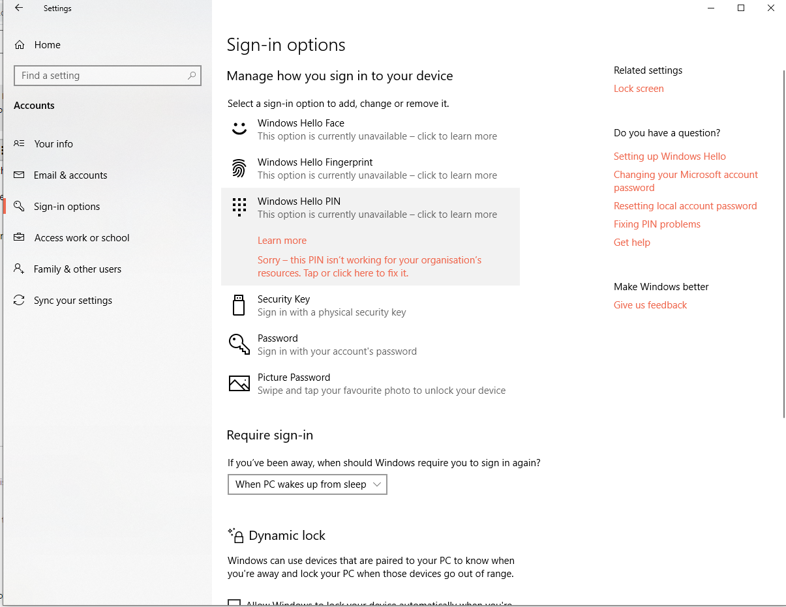Click the Windows Hello Fingerprint icon
The height and width of the screenshot is (607, 786).
(239, 168)
